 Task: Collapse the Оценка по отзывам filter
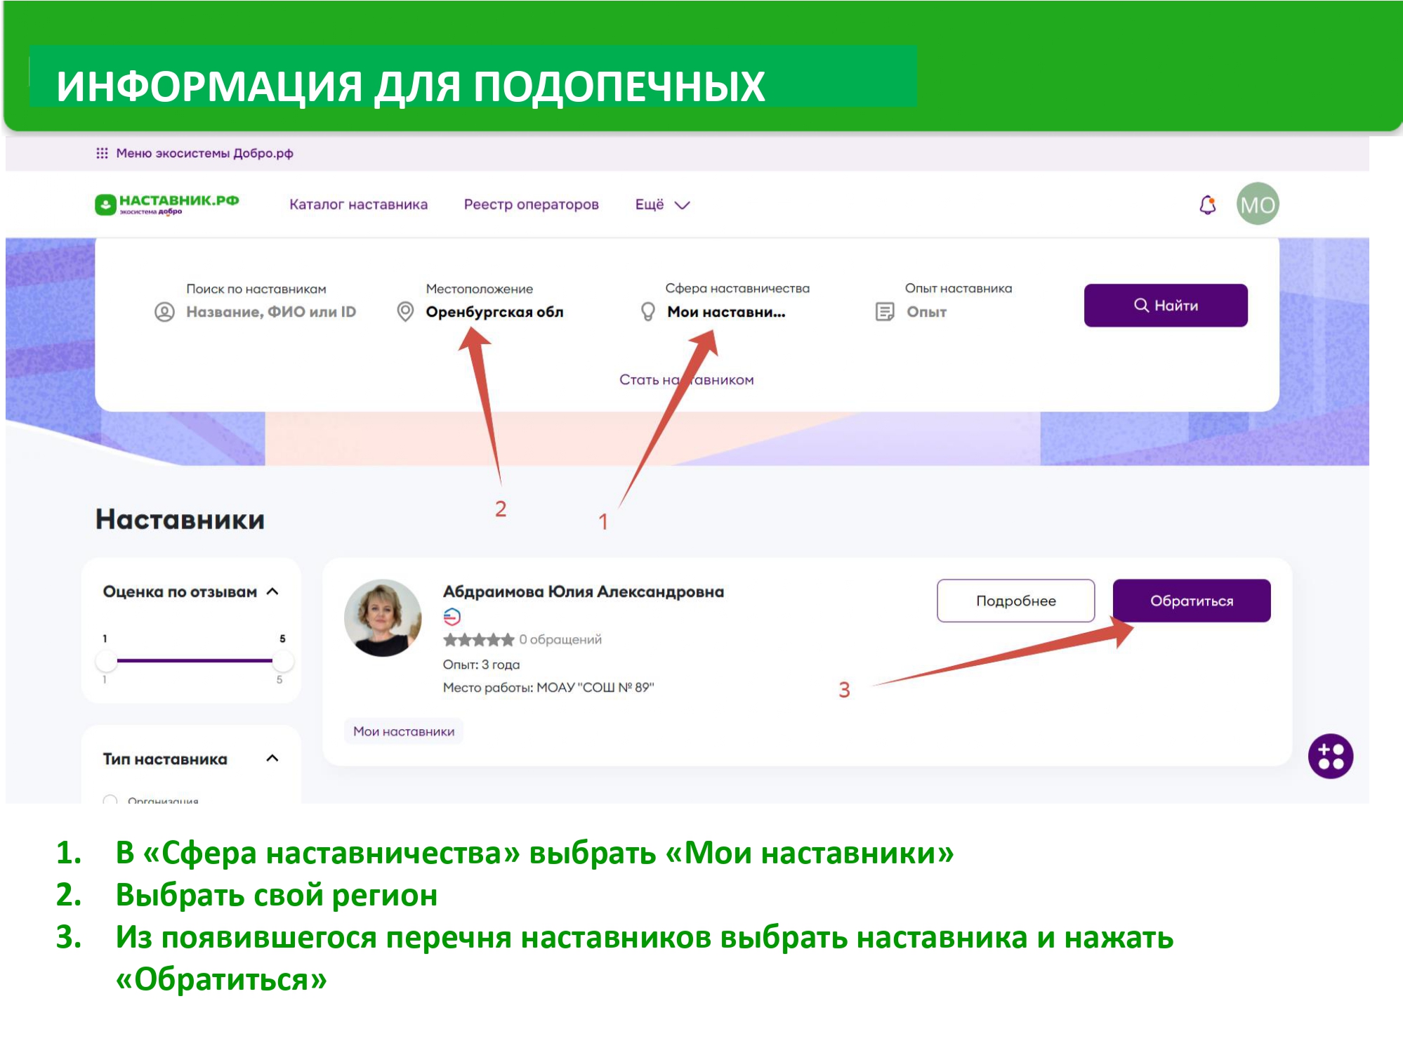point(273,591)
